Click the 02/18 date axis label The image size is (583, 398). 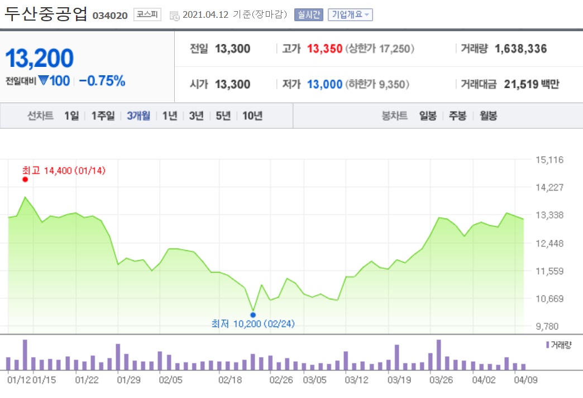[230, 380]
